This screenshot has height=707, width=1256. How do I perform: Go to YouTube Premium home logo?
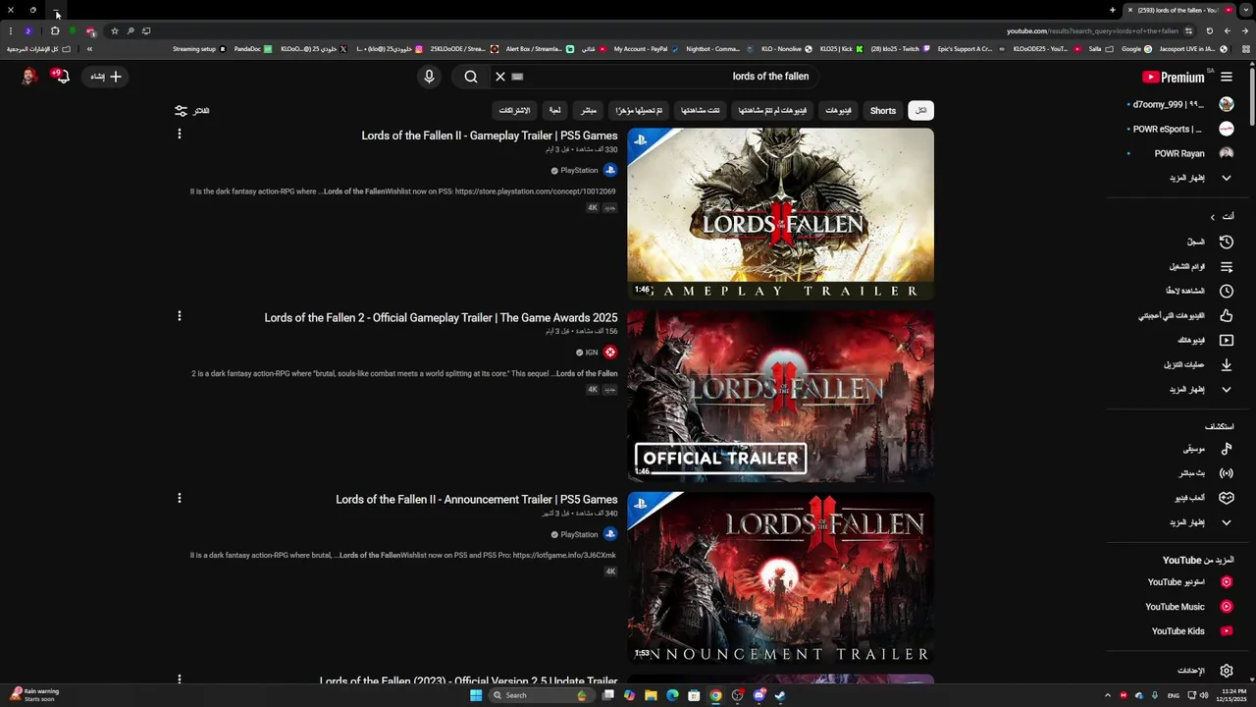coord(1176,77)
